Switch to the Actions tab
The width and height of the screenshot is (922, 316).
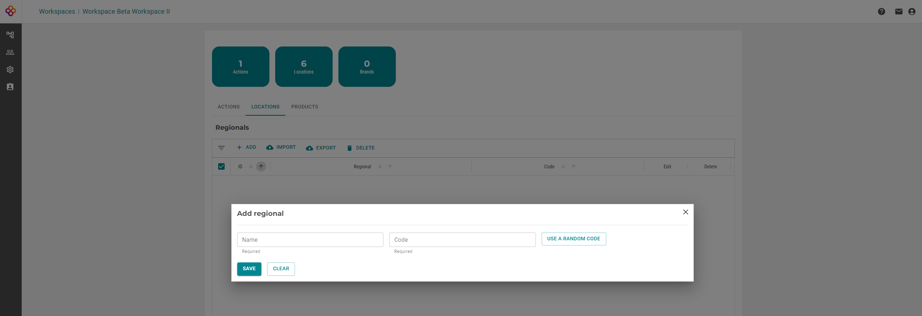pyautogui.click(x=228, y=107)
